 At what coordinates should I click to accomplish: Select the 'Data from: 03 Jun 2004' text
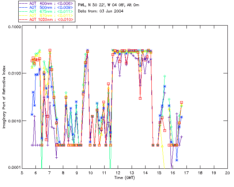[101, 11]
